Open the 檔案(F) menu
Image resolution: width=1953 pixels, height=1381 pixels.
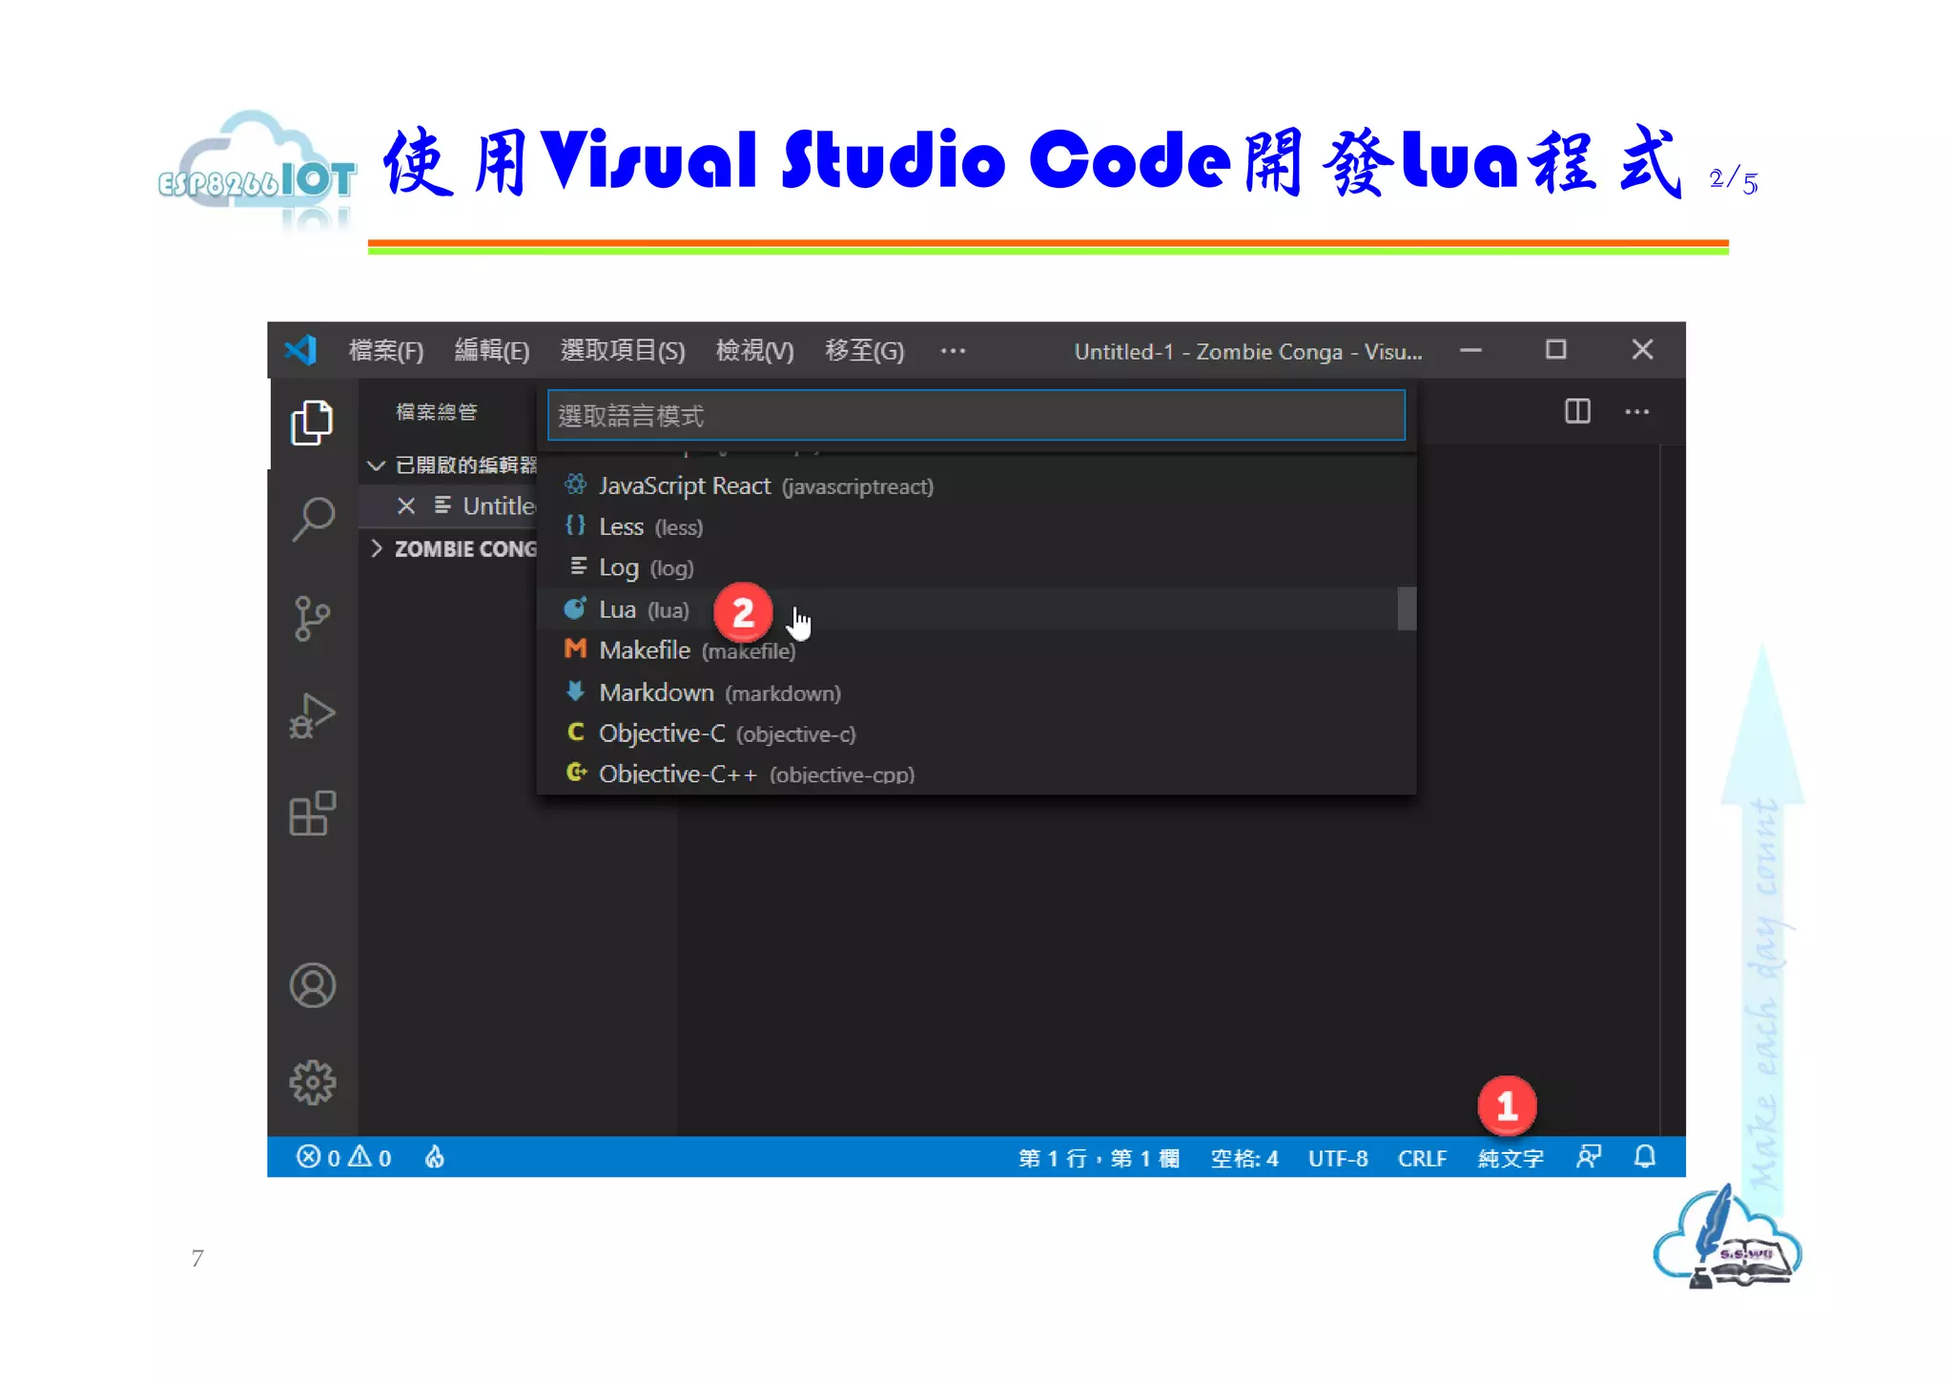[385, 351]
